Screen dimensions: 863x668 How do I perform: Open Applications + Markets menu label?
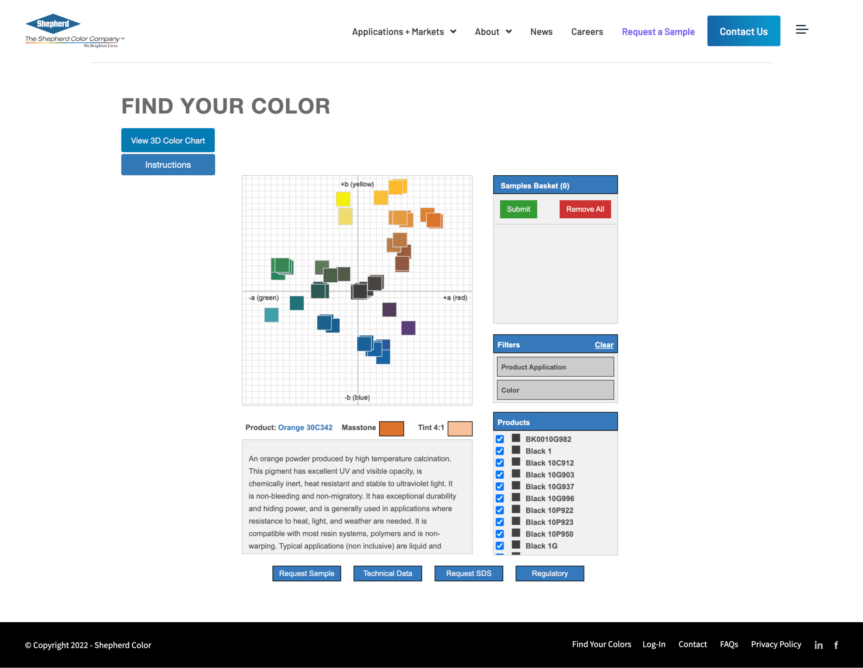pyautogui.click(x=398, y=32)
